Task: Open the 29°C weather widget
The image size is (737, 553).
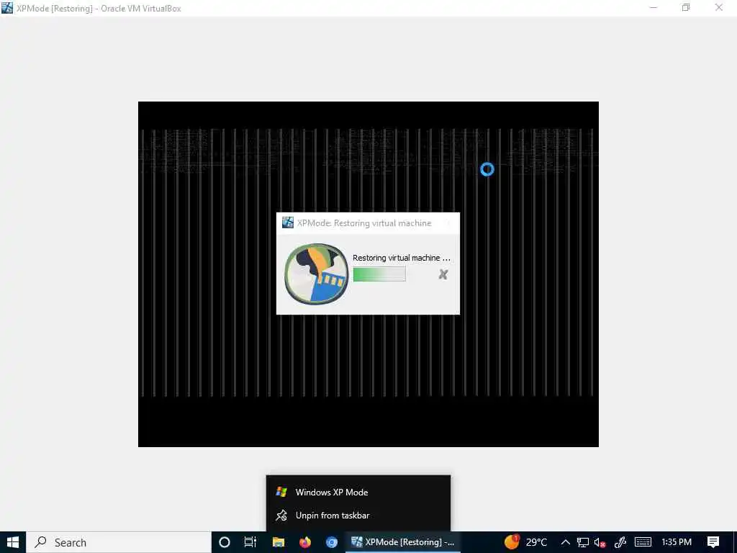Action: (526, 542)
